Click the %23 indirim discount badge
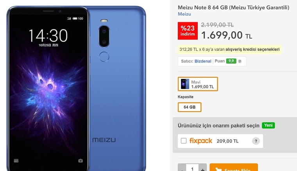297x171 pixels. click(188, 31)
